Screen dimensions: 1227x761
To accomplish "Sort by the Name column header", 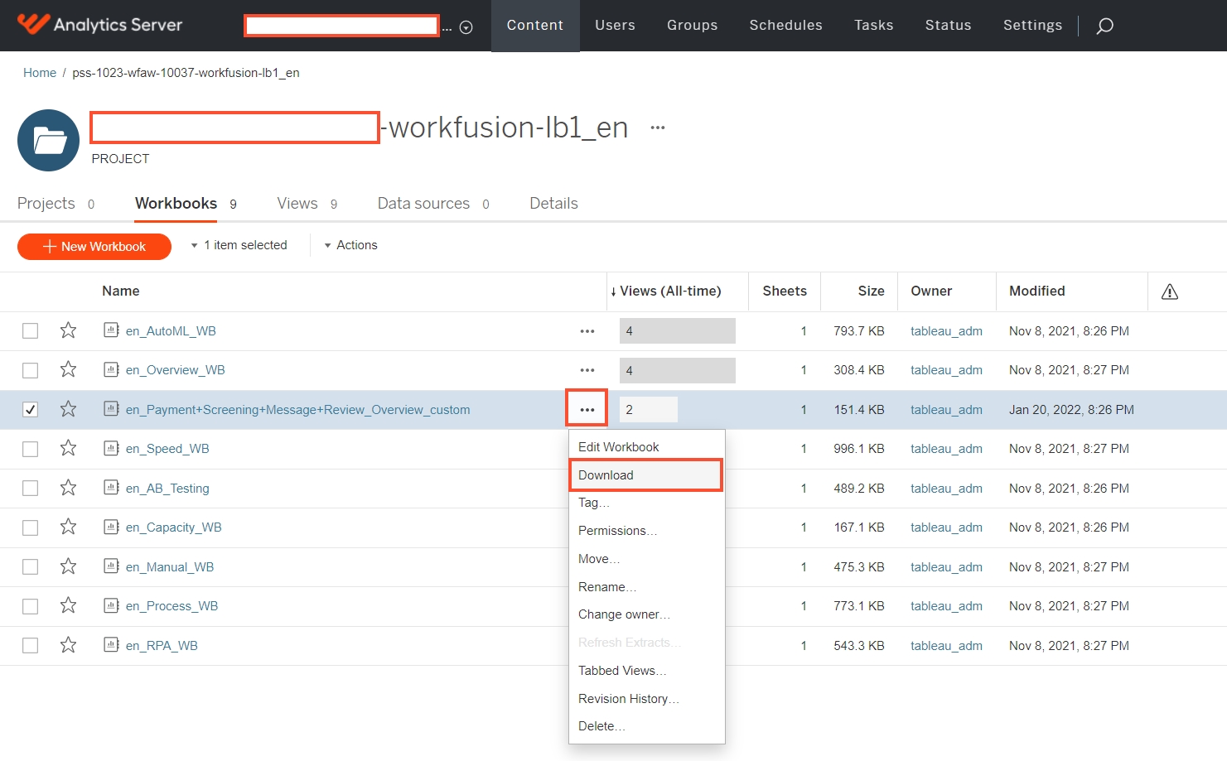I will pos(121,291).
